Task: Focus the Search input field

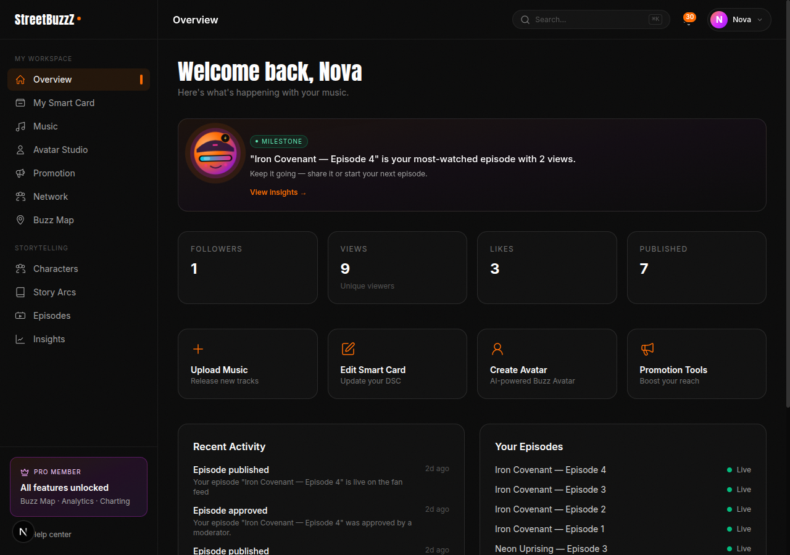Action: pos(591,20)
